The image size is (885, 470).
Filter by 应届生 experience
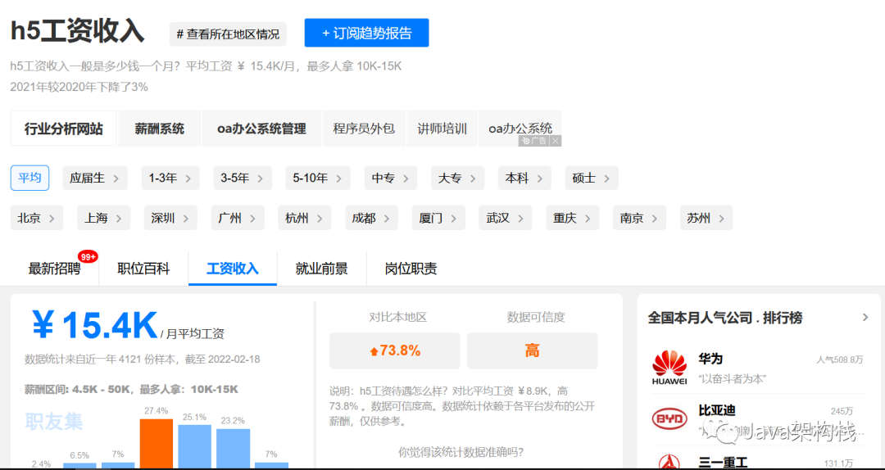tap(95, 179)
